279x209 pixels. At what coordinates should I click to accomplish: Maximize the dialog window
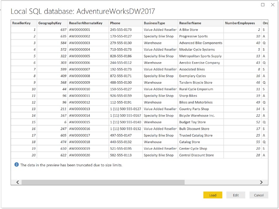coord(263,5)
